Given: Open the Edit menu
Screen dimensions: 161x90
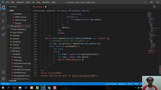Looking at the screenshot, I should pos(13,2).
